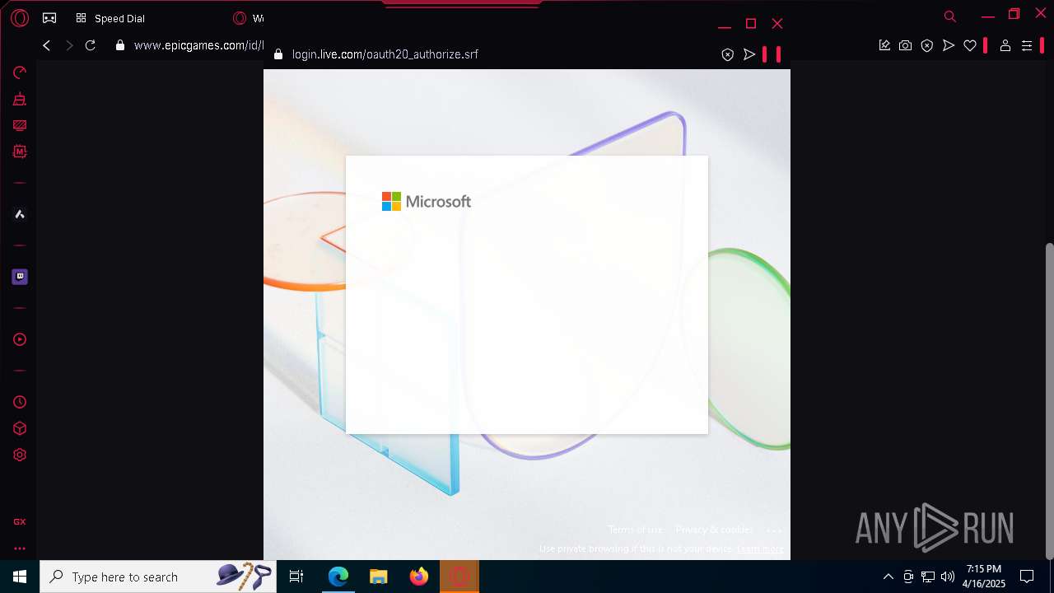Open GX Cleaner in the sidebar
The height and width of the screenshot is (593, 1054).
20,100
